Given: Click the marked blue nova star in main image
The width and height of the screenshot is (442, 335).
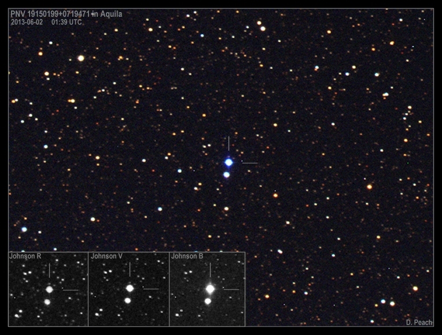Looking at the screenshot, I should 229,162.
